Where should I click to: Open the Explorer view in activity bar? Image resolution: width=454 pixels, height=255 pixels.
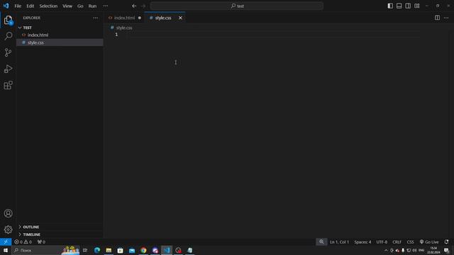point(8,20)
